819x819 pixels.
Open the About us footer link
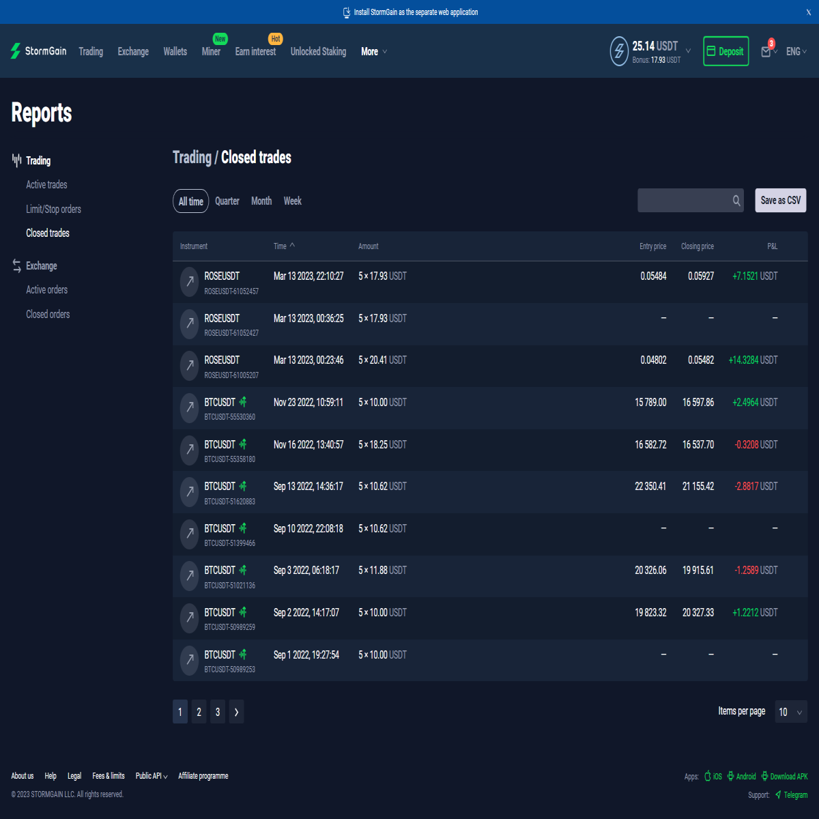coord(23,776)
